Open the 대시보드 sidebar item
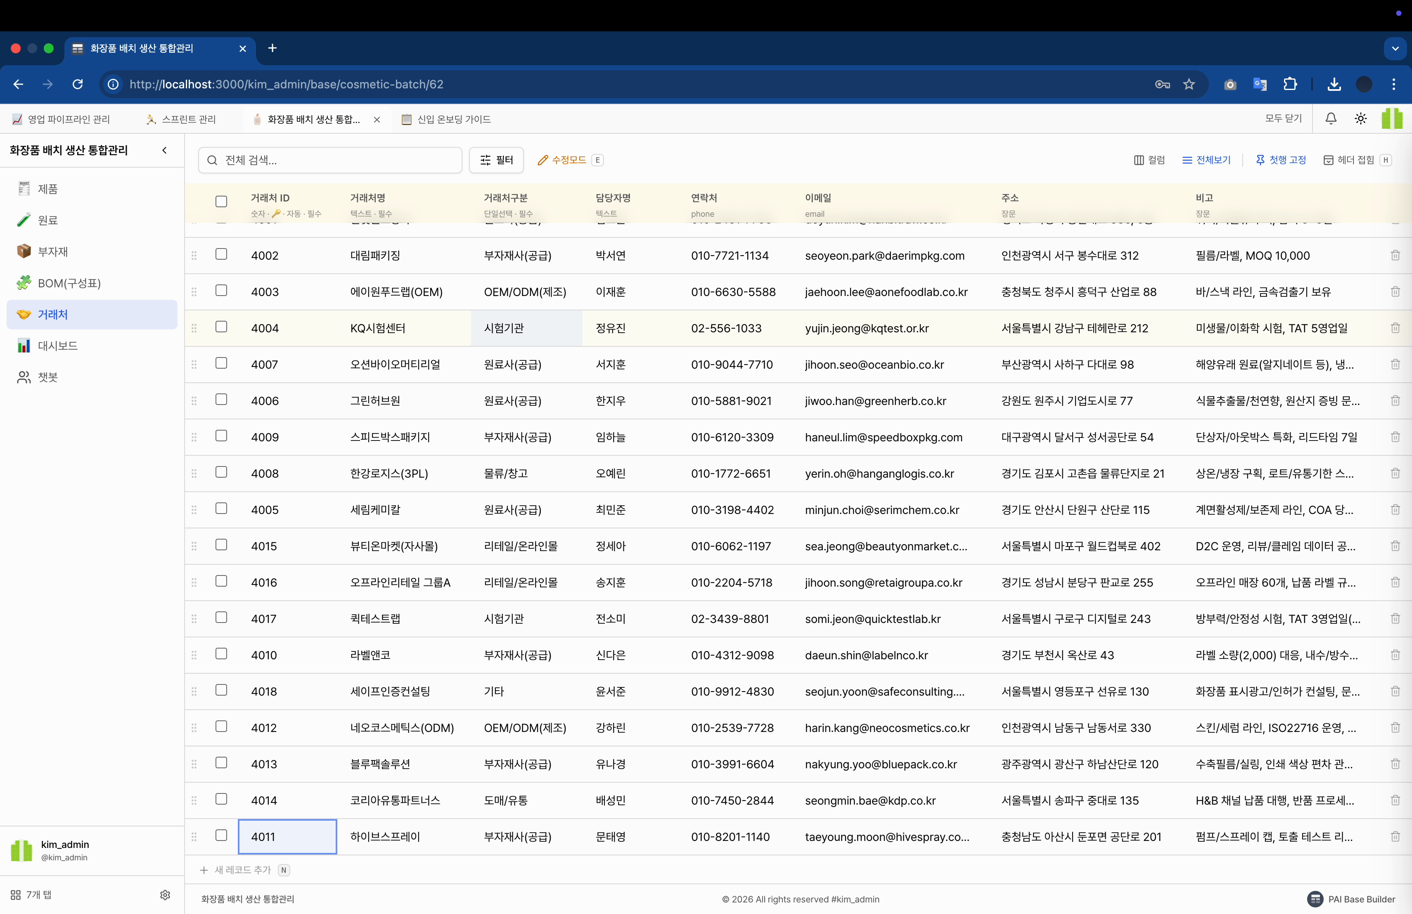The image size is (1412, 914). pos(57,346)
